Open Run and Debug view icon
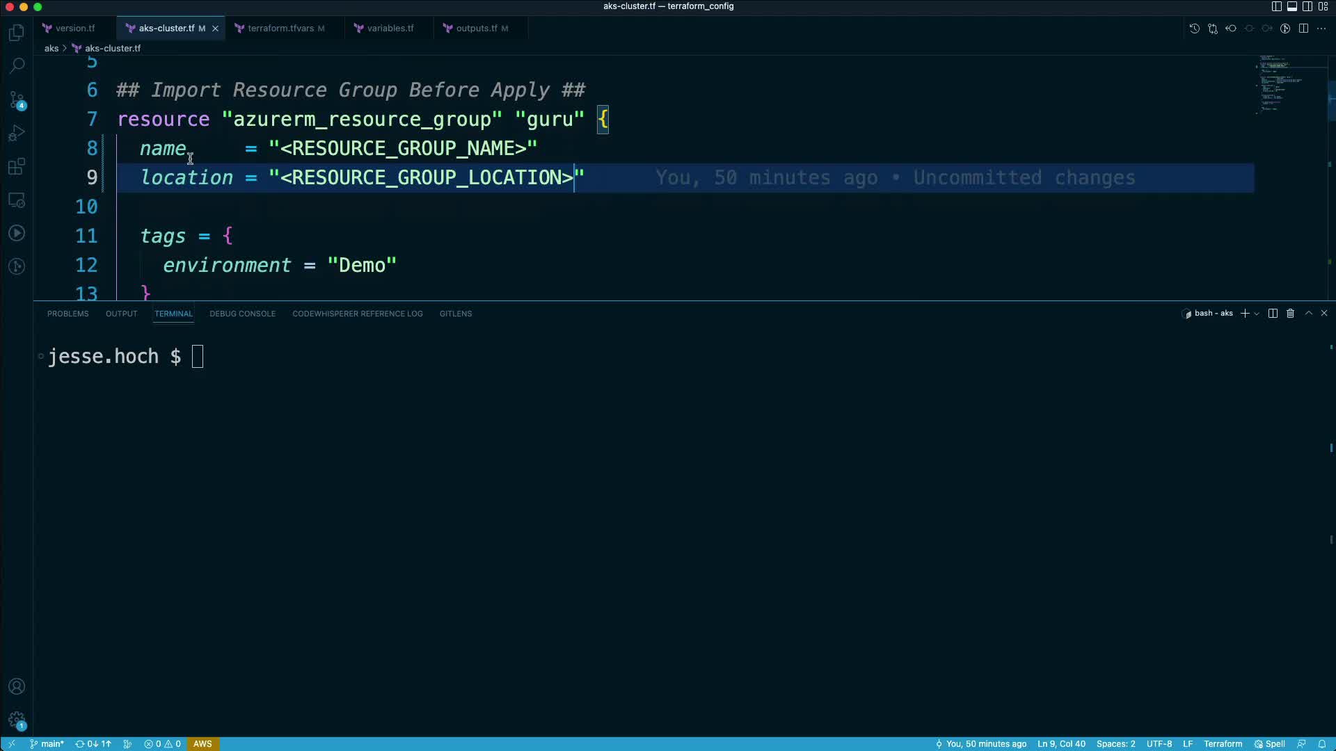This screenshot has height=751, width=1336. [x=17, y=133]
